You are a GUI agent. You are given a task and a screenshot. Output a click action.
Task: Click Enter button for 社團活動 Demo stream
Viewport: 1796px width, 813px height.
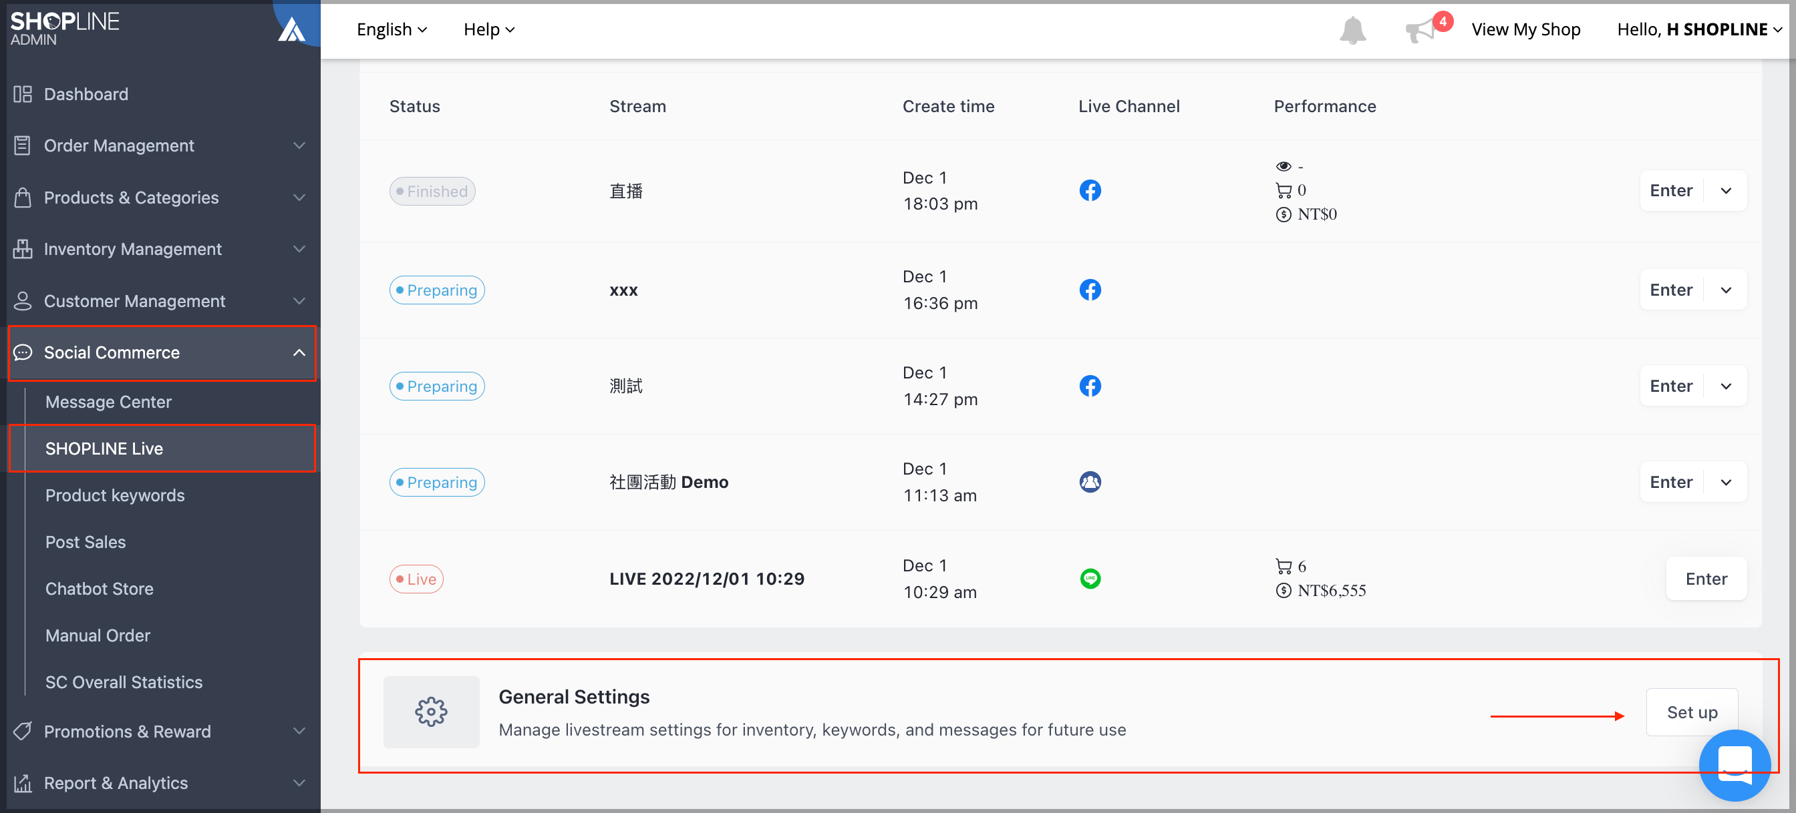(1671, 482)
